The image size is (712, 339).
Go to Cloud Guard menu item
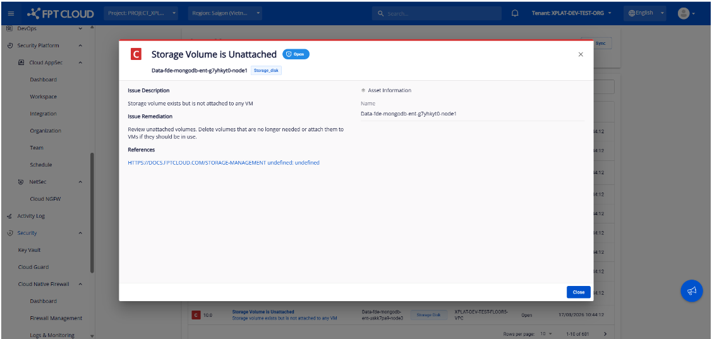pyautogui.click(x=33, y=267)
